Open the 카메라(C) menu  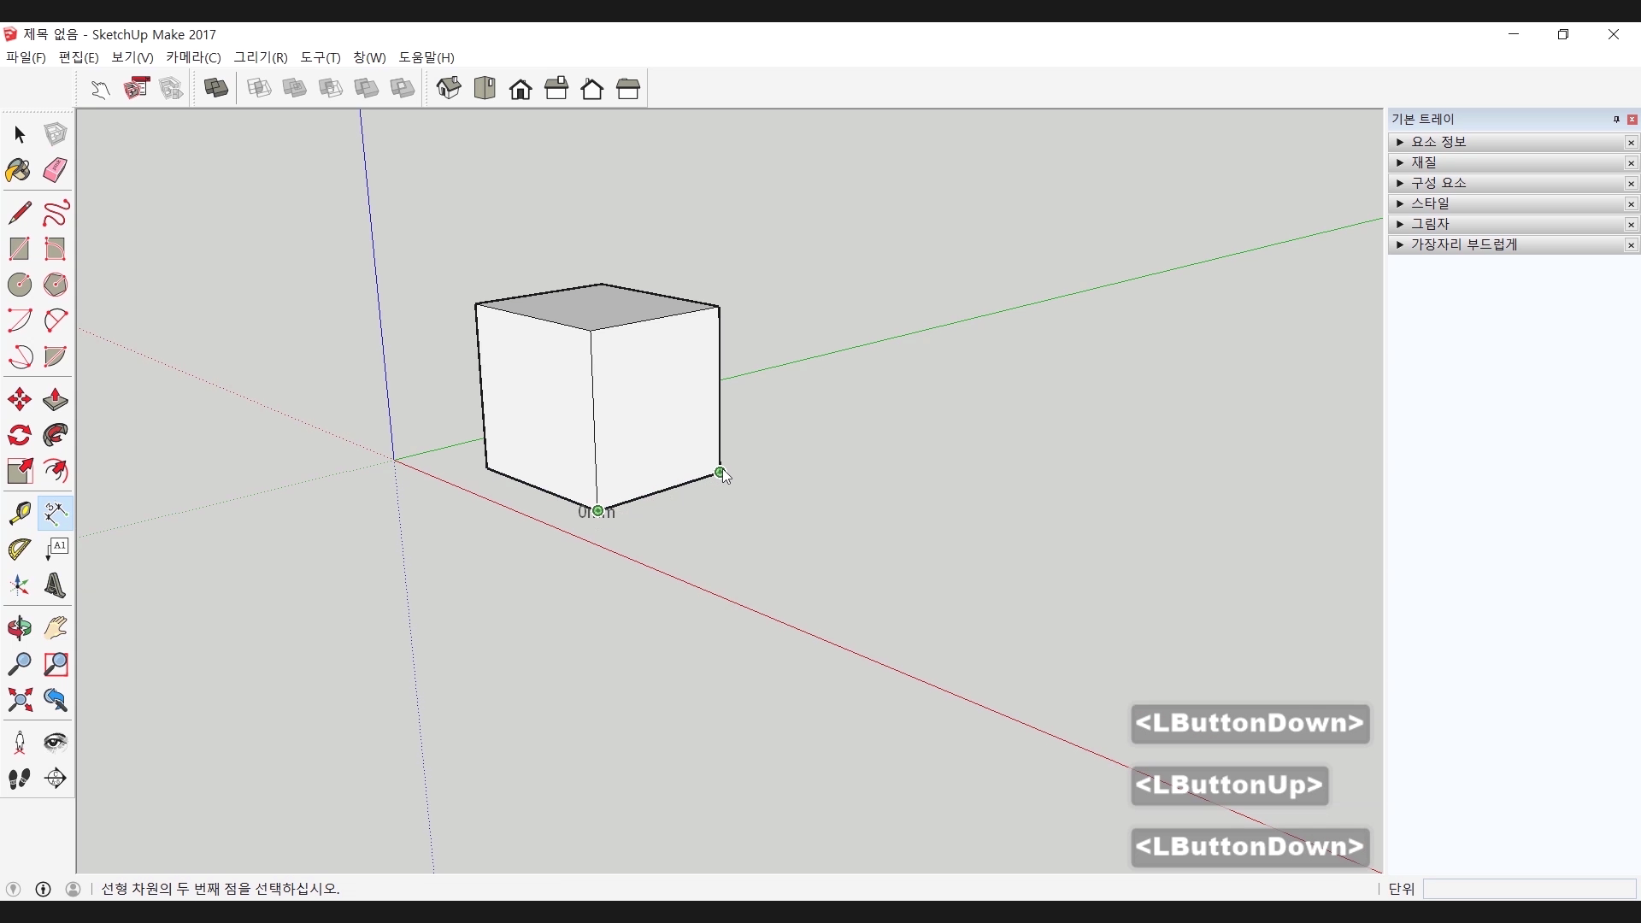point(193,57)
